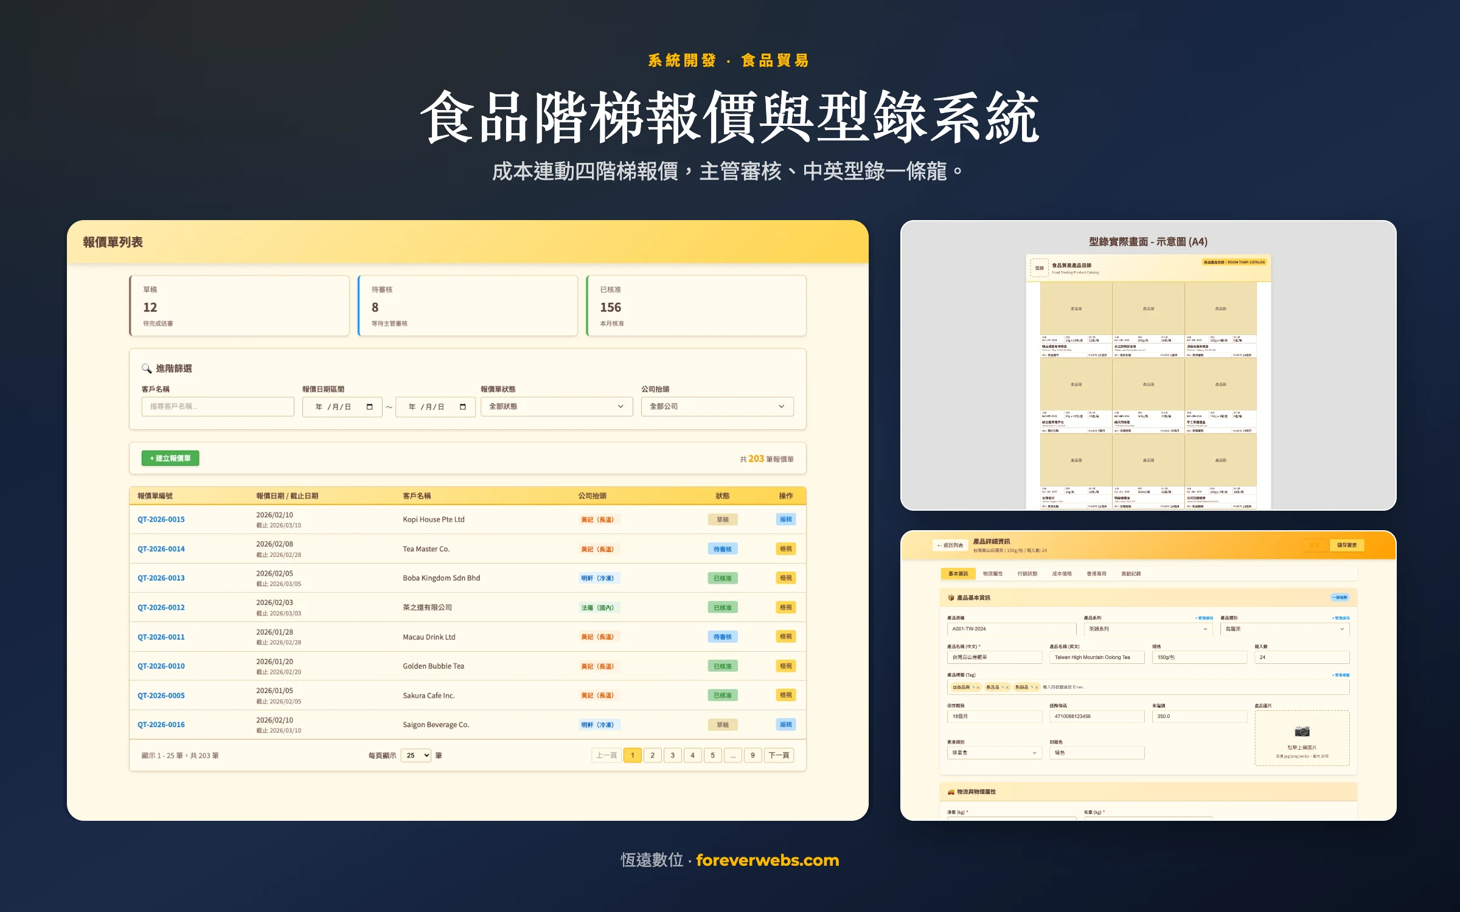The image size is (1460, 912).
Task: Go to pagination page 3
Action: (x=673, y=755)
